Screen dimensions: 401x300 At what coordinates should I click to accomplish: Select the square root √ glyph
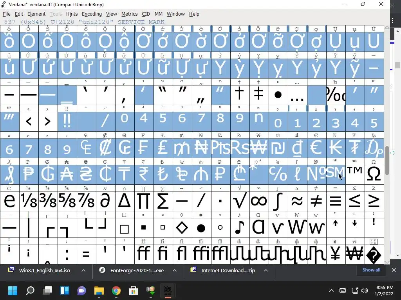pos(240,201)
